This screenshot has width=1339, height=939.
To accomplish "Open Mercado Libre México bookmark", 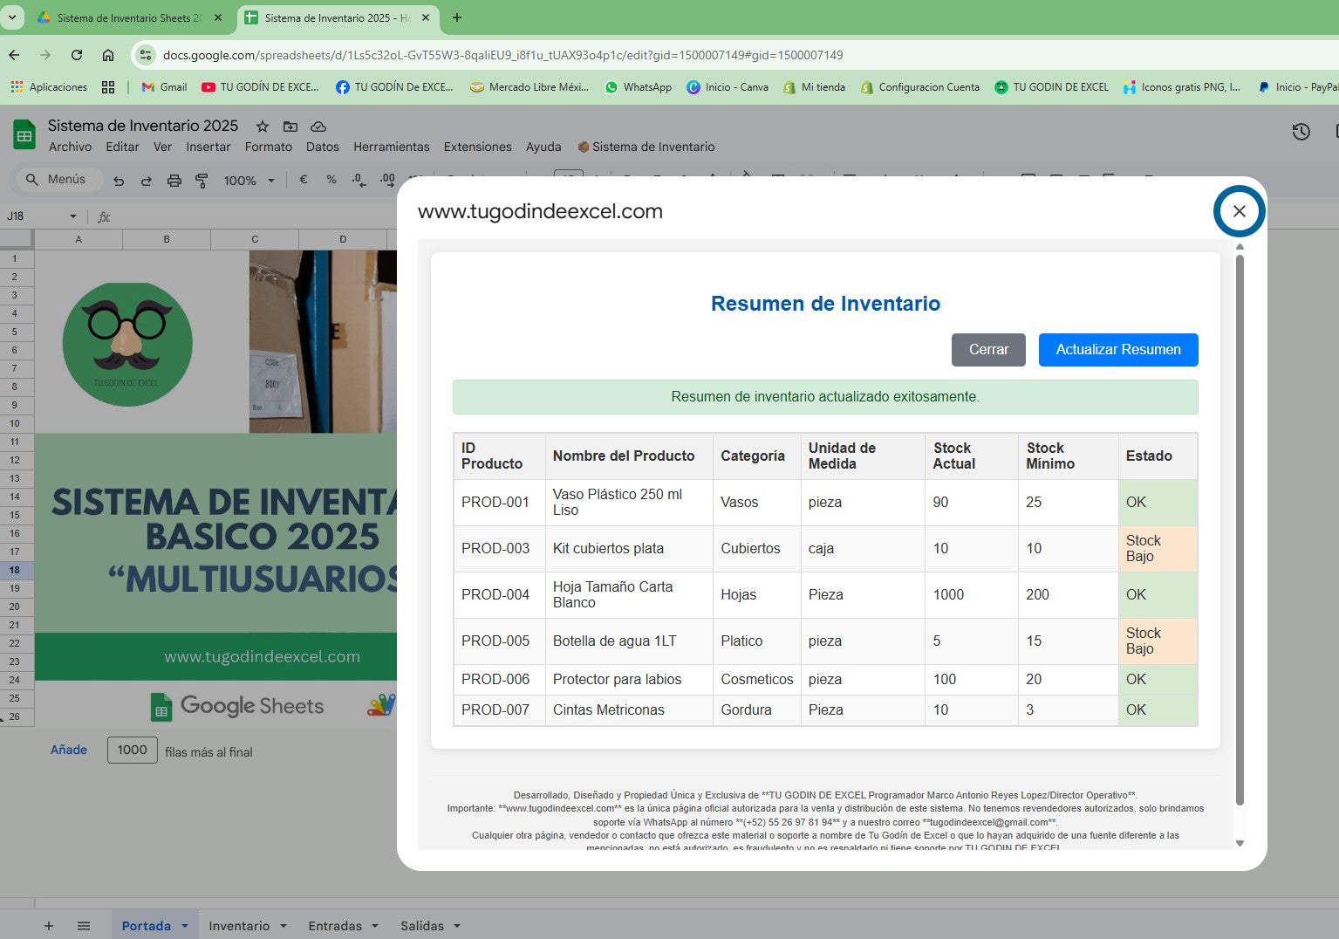I will (x=529, y=87).
